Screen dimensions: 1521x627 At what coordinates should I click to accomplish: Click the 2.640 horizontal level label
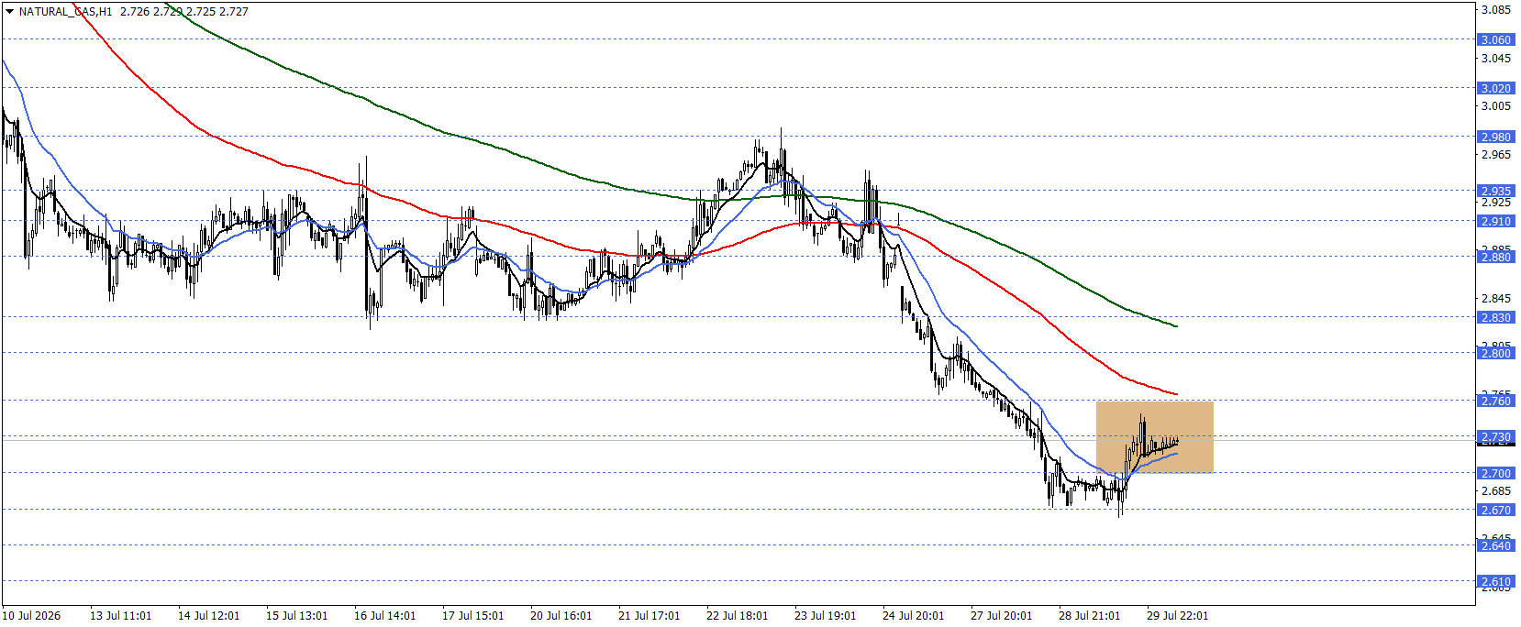click(x=1496, y=546)
